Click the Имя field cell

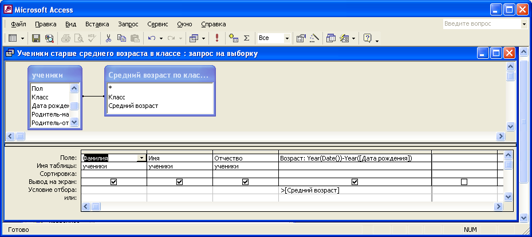[180, 158]
